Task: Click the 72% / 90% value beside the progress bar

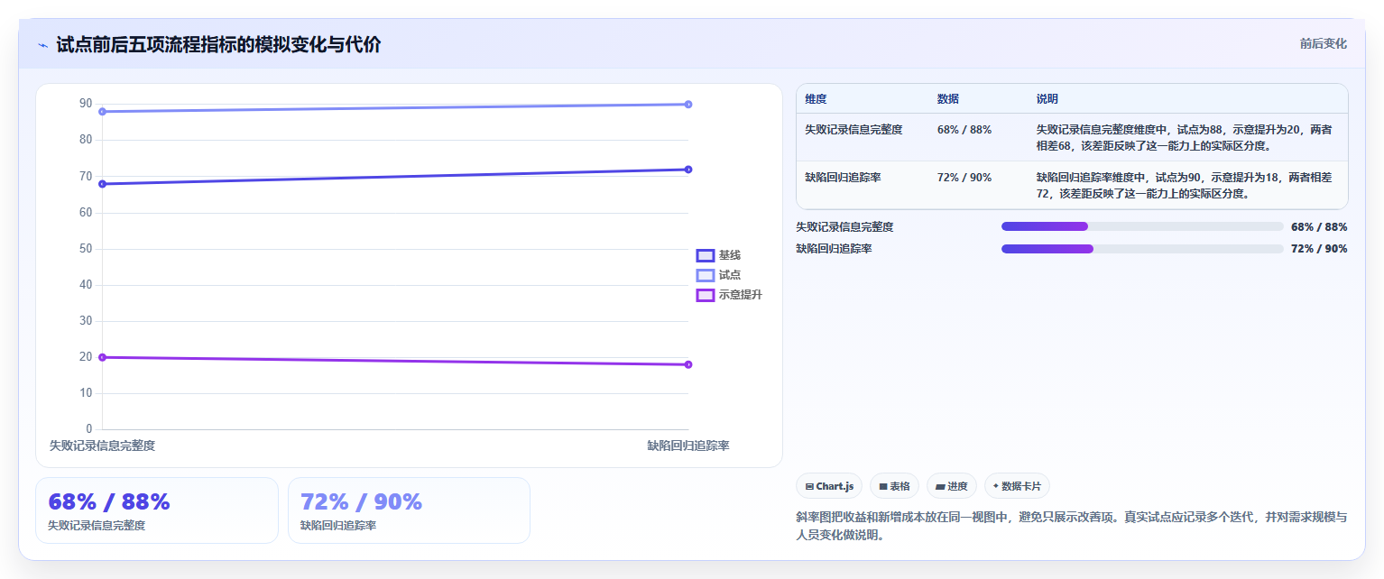Action: click(1319, 249)
